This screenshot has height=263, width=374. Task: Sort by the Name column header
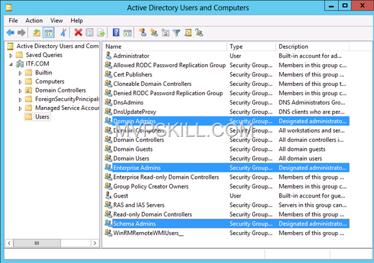(164, 46)
